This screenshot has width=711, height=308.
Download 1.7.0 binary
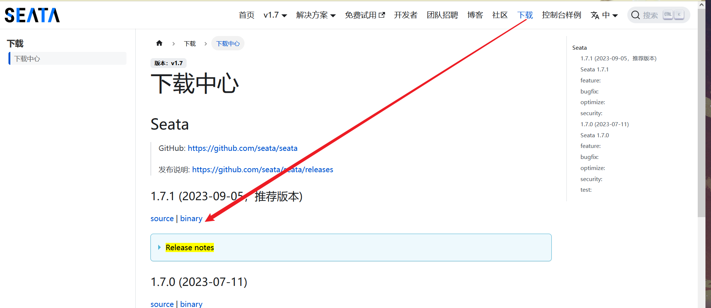[191, 304]
